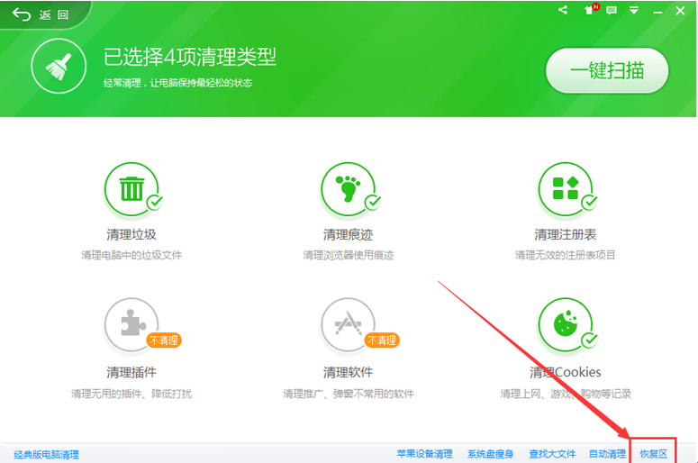
Task: Click description 清理上网、游戏、购物等记录
Action: pyautogui.click(x=566, y=394)
